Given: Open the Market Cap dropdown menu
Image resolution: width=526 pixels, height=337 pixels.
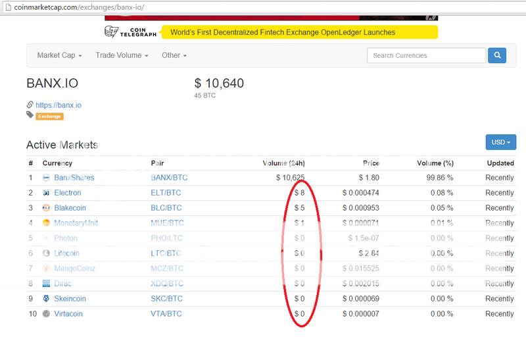Looking at the screenshot, I should point(59,55).
